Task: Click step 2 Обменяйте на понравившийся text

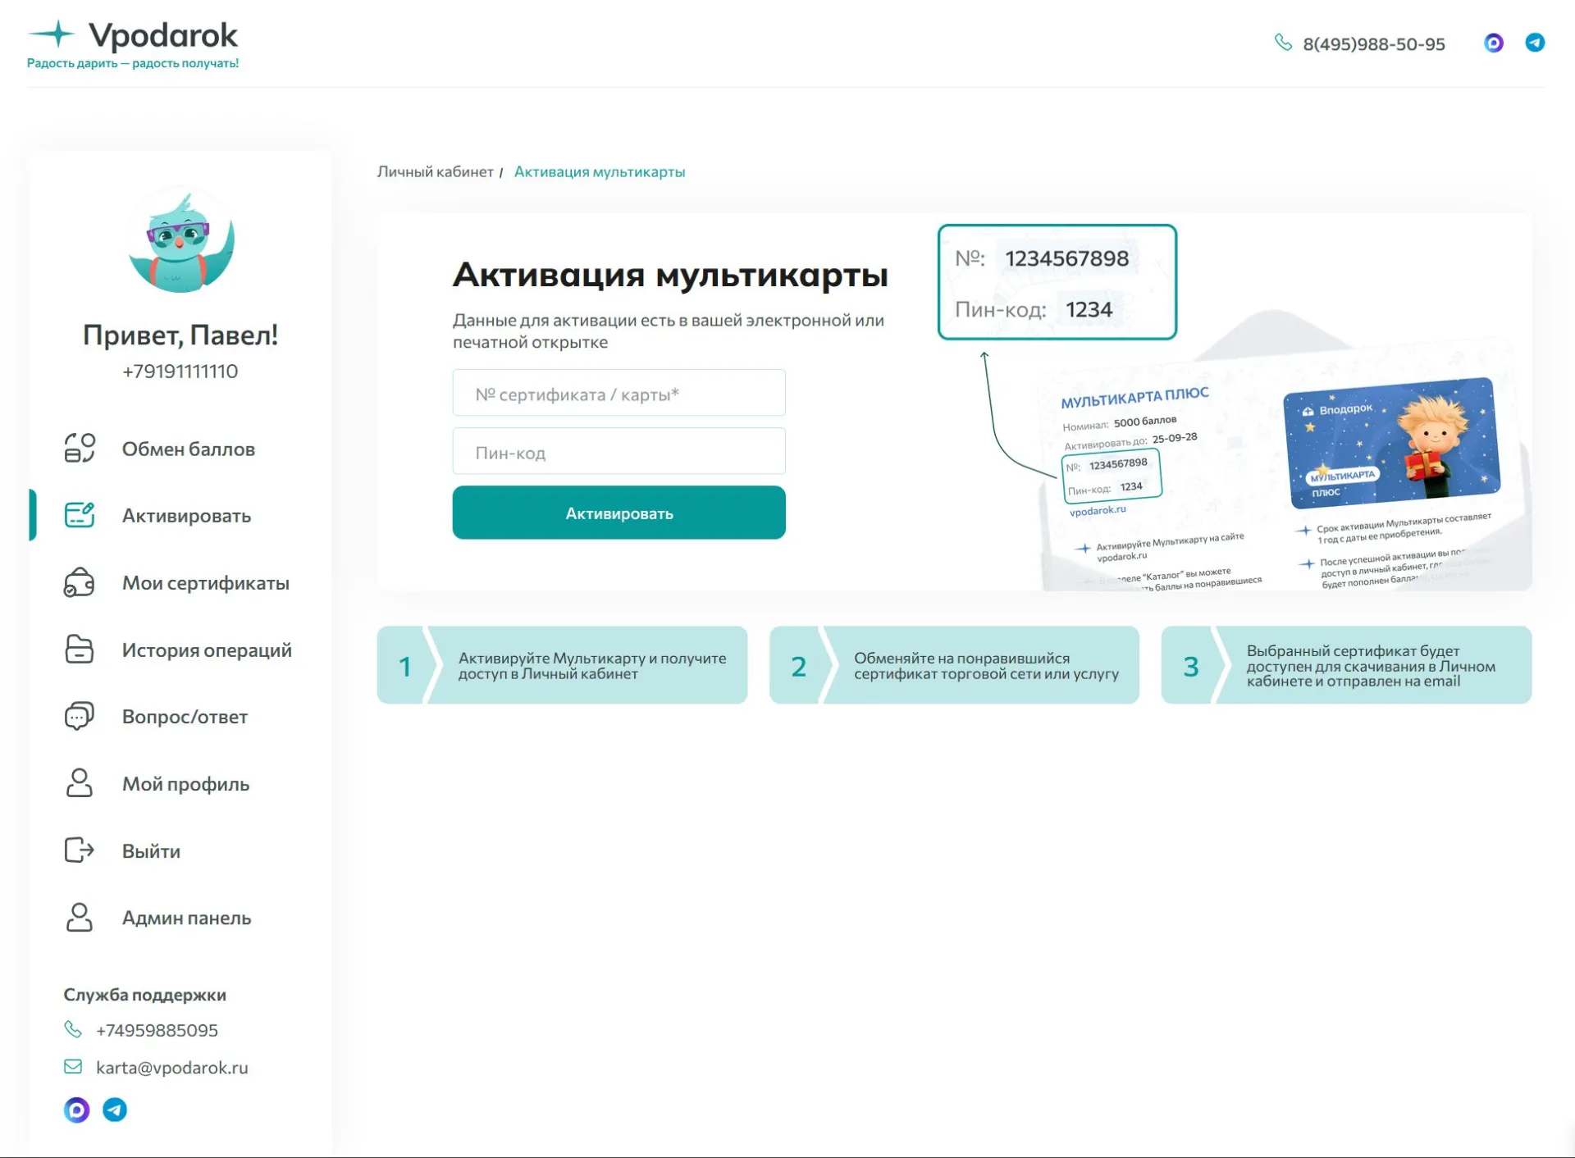Action: (x=986, y=665)
